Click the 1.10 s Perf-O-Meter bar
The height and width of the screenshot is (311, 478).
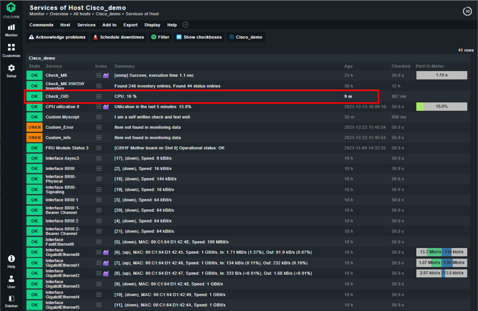click(442, 75)
